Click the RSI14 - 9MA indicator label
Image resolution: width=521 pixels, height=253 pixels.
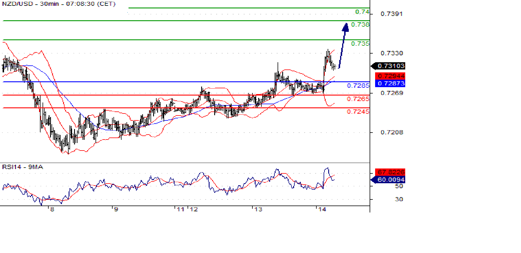pyautogui.click(x=23, y=167)
